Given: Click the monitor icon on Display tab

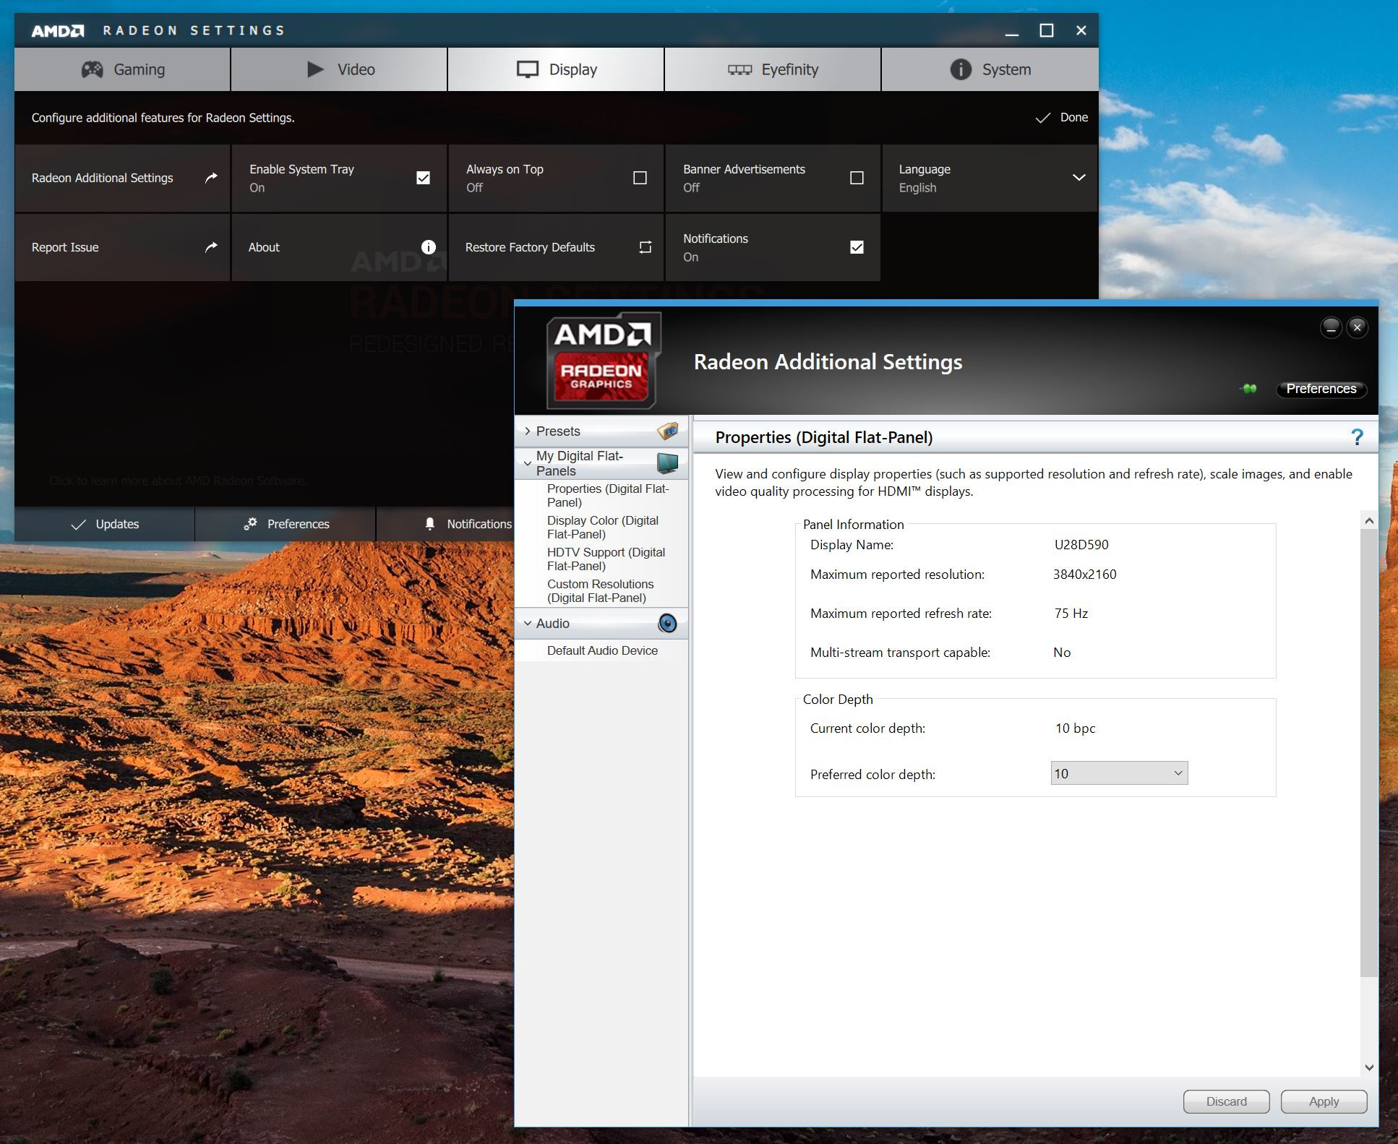Looking at the screenshot, I should tap(528, 69).
